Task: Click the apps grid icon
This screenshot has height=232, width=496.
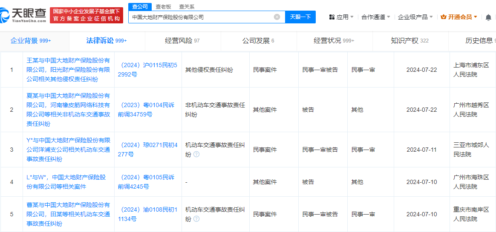Action: (x=332, y=17)
